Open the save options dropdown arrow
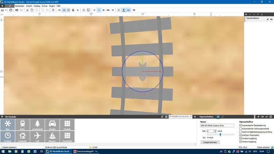This screenshot has height=154, width=274. [x=6, y=10]
